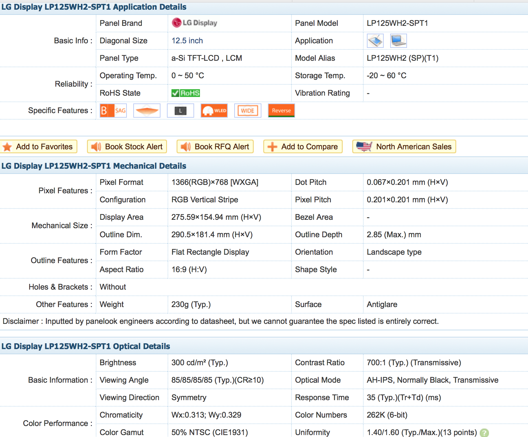Click the Reverse feature icon
Viewport: 528px width, 437px height.
coord(281,111)
